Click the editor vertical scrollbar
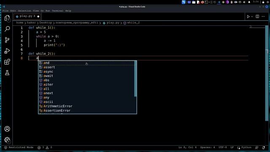This screenshot has width=270, height=152. [x=267, y=73]
